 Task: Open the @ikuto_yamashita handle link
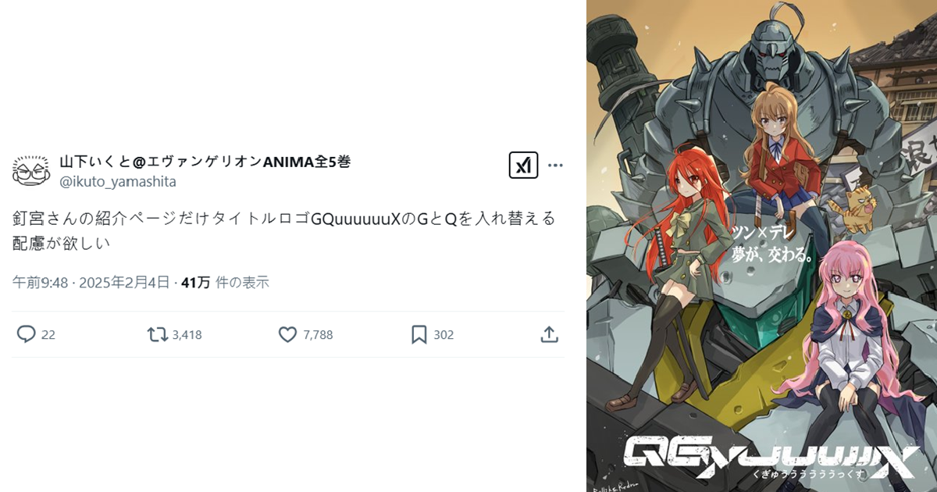[118, 181]
